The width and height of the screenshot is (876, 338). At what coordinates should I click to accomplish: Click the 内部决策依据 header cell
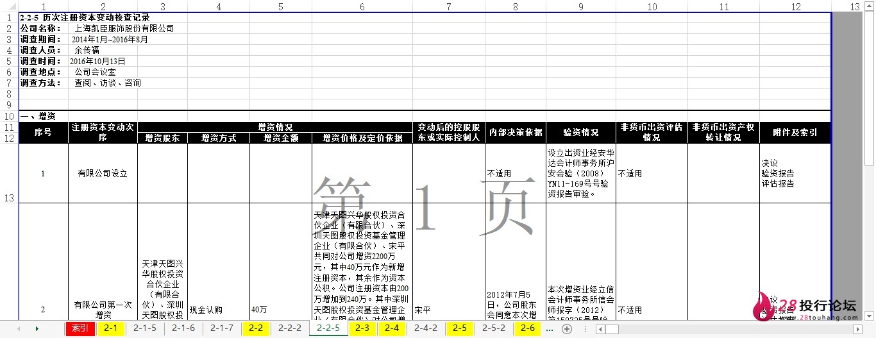[x=515, y=133]
